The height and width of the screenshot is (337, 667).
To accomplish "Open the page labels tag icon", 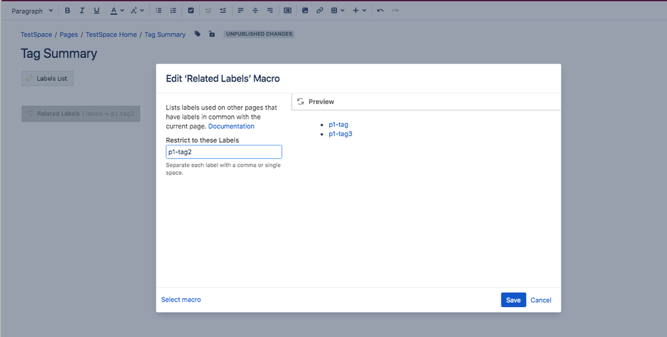I will click(x=198, y=34).
